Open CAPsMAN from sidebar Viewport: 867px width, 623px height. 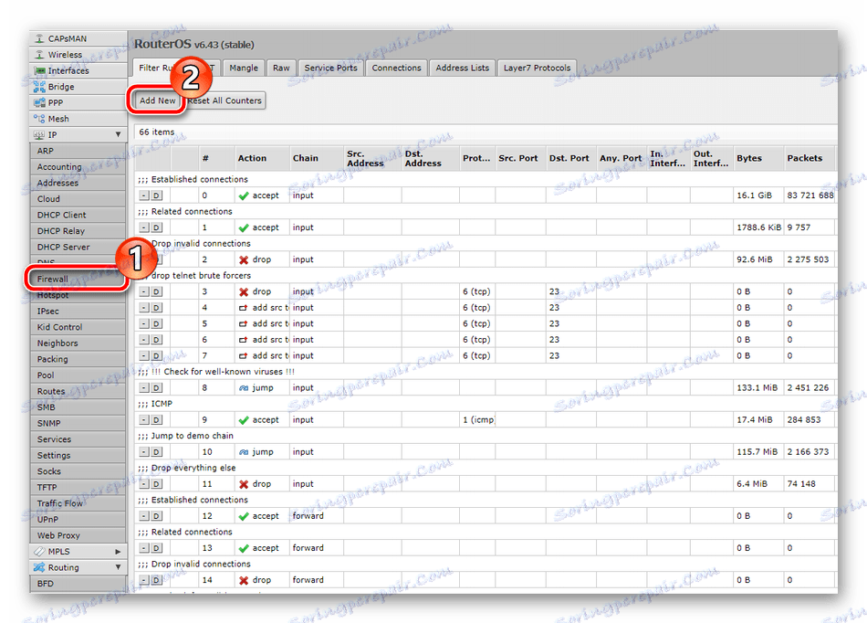78,38
